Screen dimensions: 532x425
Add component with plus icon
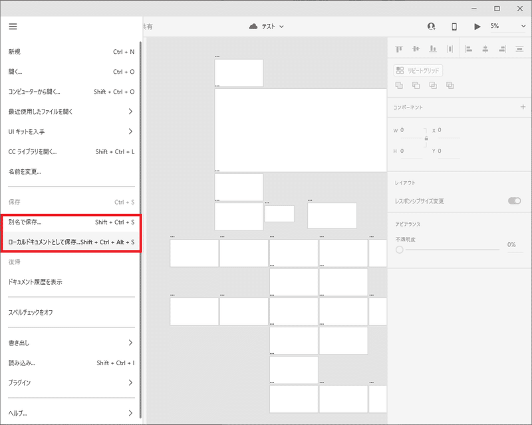(x=523, y=107)
